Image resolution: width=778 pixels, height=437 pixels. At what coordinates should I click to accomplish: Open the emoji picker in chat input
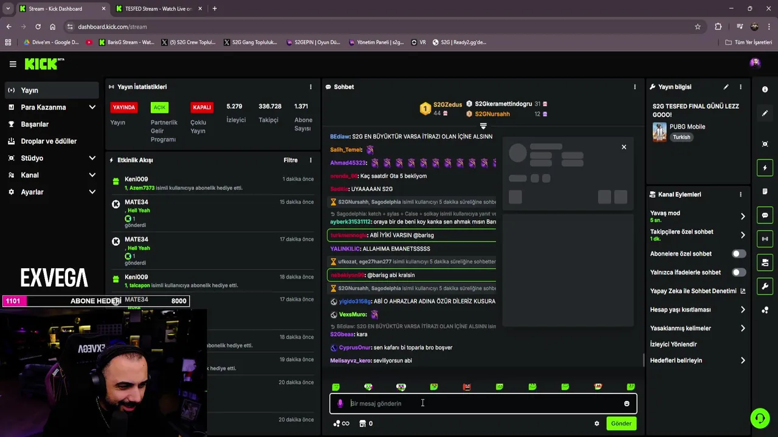coord(627,404)
